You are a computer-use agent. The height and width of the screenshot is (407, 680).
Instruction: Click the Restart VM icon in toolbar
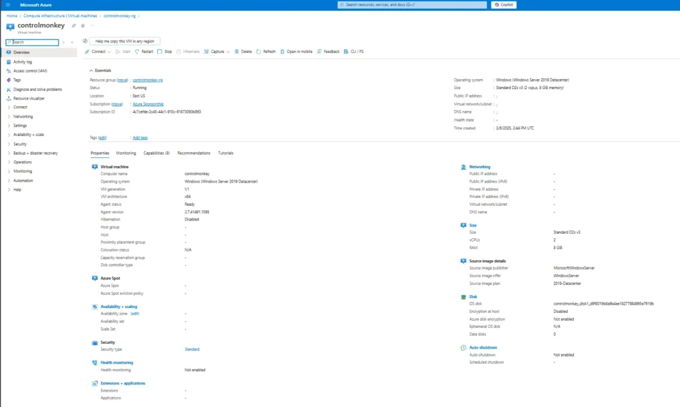click(x=137, y=52)
